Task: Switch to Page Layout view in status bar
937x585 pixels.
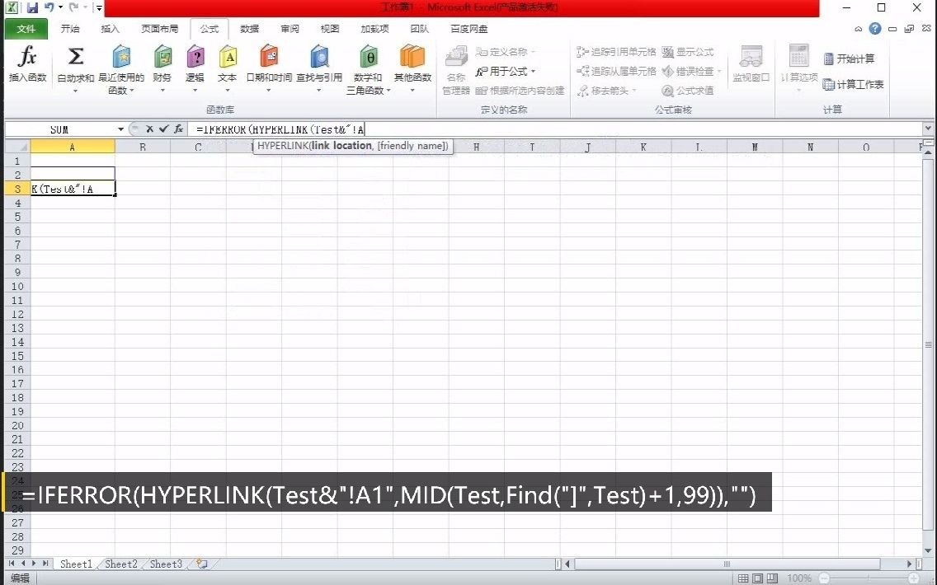Action: tap(759, 578)
